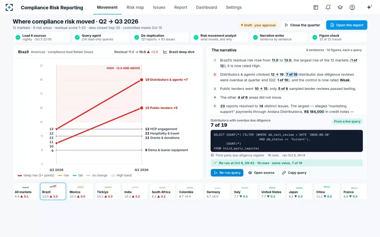Click From a live query badge
380x237 pixels.
pyautogui.click(x=347, y=121)
